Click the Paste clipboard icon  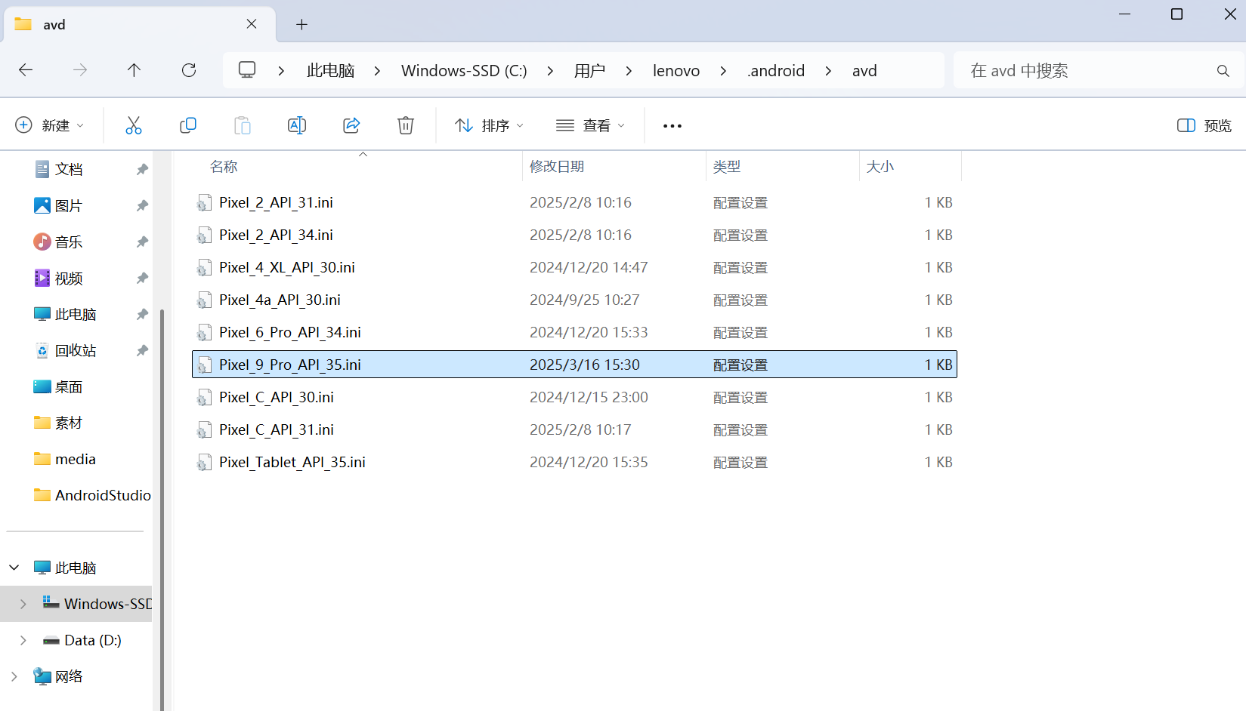(243, 125)
